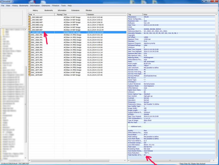The width and height of the screenshot is (219, 165).
Task: Click the Exposure Time tag row
Action: (171, 39)
